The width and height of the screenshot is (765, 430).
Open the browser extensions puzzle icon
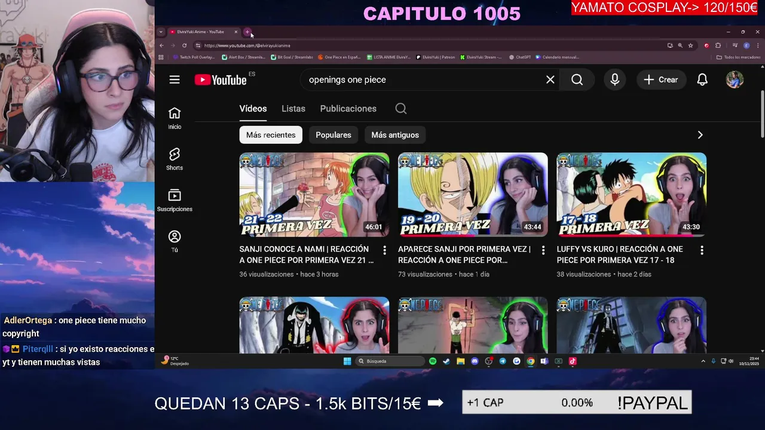[718, 45]
